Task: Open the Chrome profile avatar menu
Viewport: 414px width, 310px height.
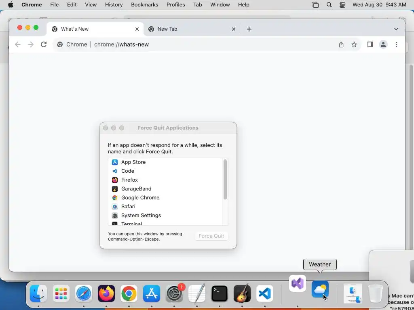Action: (x=383, y=44)
